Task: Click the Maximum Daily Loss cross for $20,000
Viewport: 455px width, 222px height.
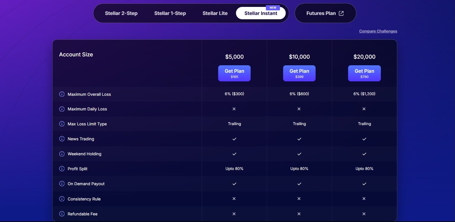Action: [x=364, y=109]
